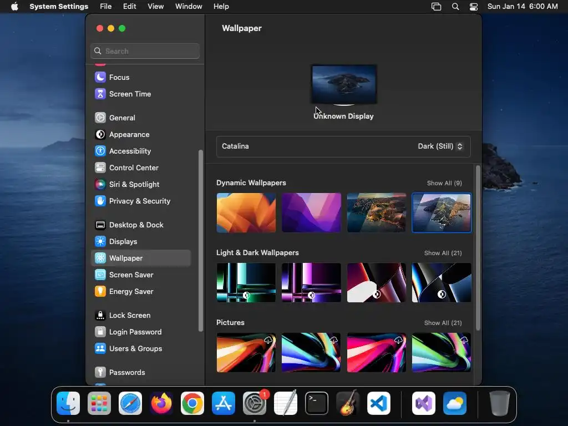The image size is (568, 426).
Task: Select Wallpaper sidebar item
Action: pyautogui.click(x=140, y=258)
